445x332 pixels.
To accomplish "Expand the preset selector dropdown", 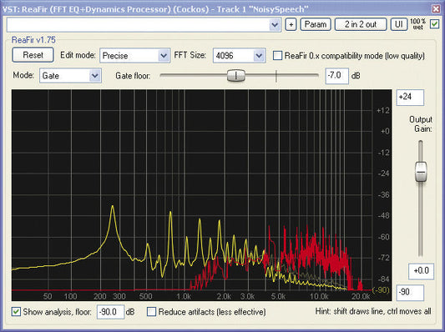I will point(274,25).
